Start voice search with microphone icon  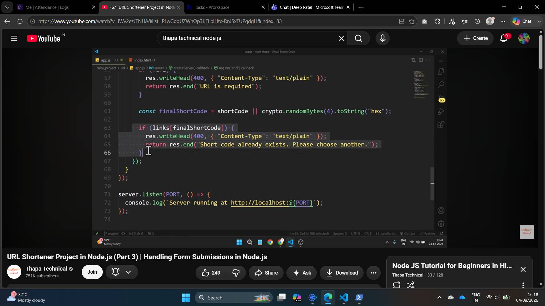383,38
